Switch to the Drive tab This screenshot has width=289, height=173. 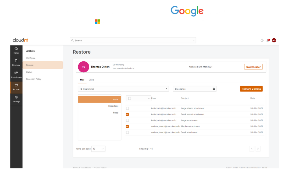coord(91,80)
